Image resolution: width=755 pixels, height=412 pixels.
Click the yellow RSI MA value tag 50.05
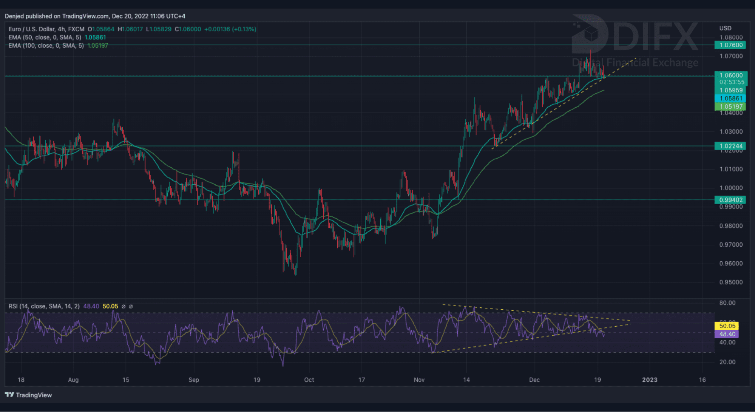[x=727, y=326]
